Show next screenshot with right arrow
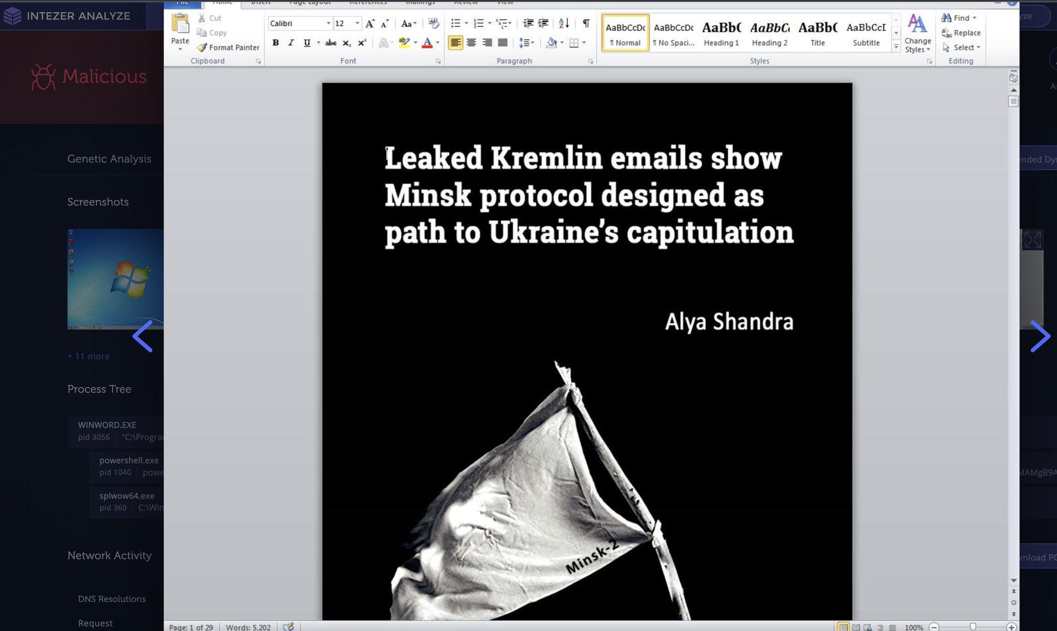This screenshot has height=631, width=1057. pos(1040,336)
